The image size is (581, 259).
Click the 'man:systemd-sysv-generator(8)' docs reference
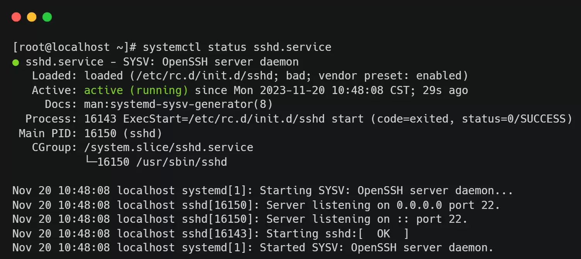pos(178,104)
